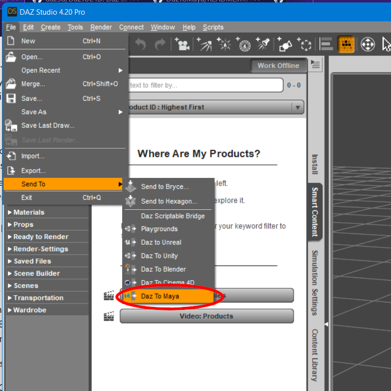This screenshot has width=391, height=391.
Task: Select Playgrounds in Send To submenu
Action: (168, 229)
